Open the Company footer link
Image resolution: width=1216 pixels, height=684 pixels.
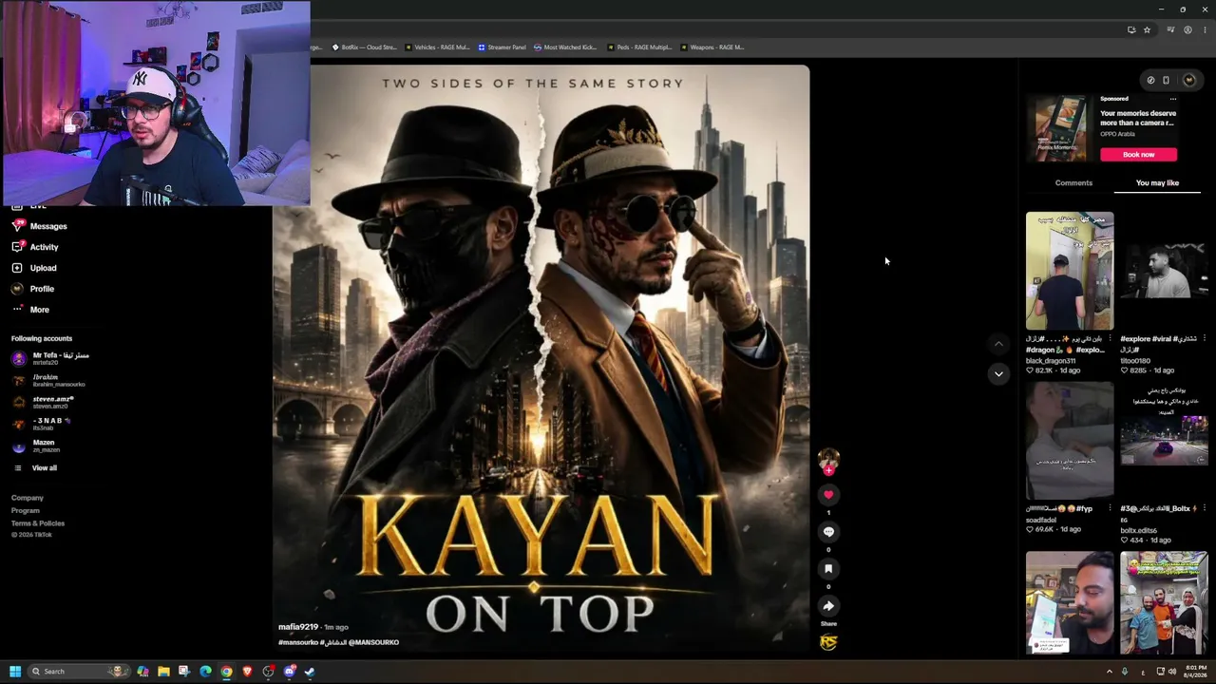28,498
